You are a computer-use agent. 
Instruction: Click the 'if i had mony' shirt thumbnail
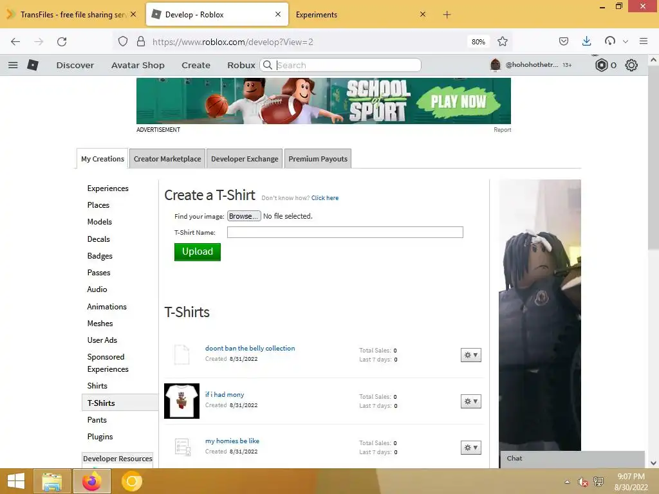click(x=181, y=401)
